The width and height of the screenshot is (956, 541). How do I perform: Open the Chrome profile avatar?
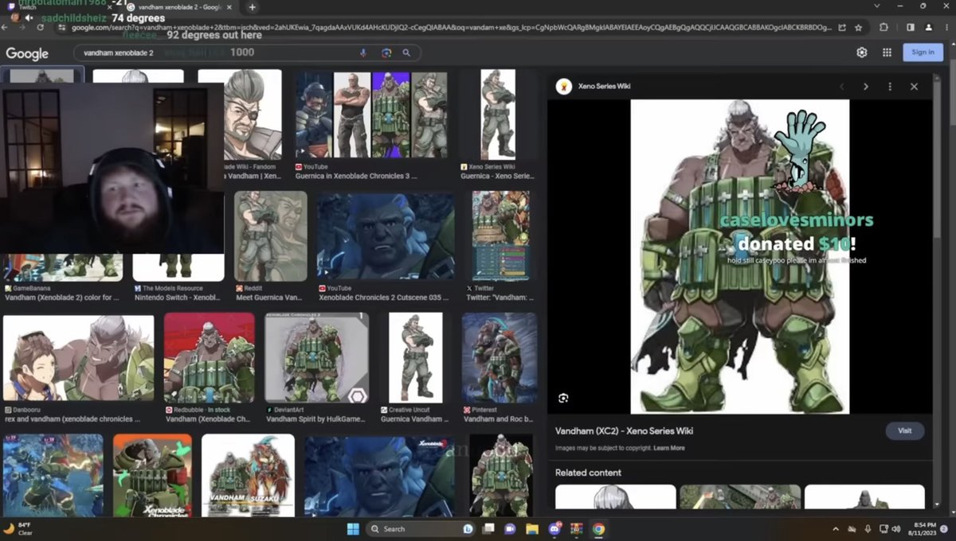pyautogui.click(x=928, y=27)
